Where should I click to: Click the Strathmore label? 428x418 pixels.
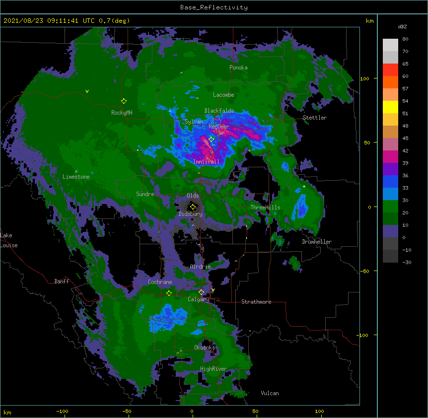(256, 302)
